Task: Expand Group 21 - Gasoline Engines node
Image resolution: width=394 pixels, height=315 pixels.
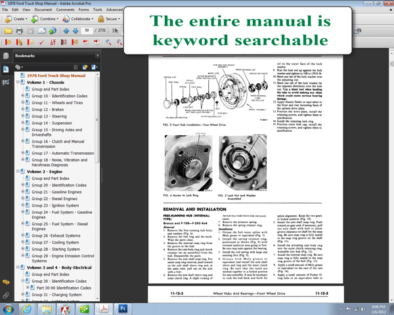Action: (x=22, y=192)
